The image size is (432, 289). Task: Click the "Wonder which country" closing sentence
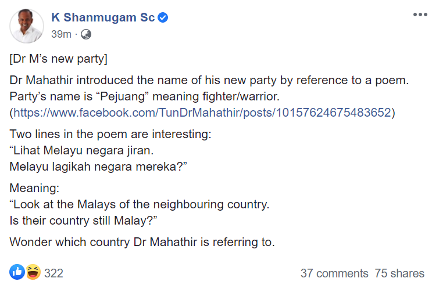tap(142, 242)
